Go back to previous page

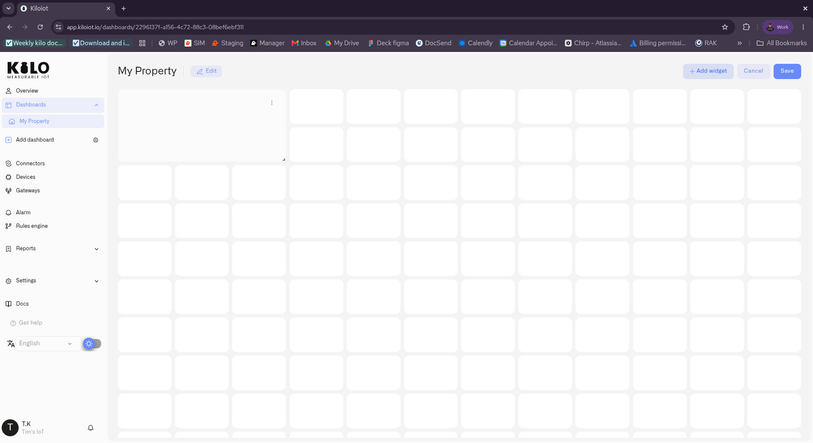click(x=10, y=27)
